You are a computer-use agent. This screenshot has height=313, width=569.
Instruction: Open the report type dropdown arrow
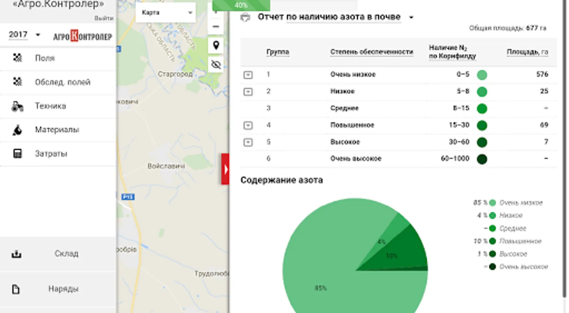(411, 17)
